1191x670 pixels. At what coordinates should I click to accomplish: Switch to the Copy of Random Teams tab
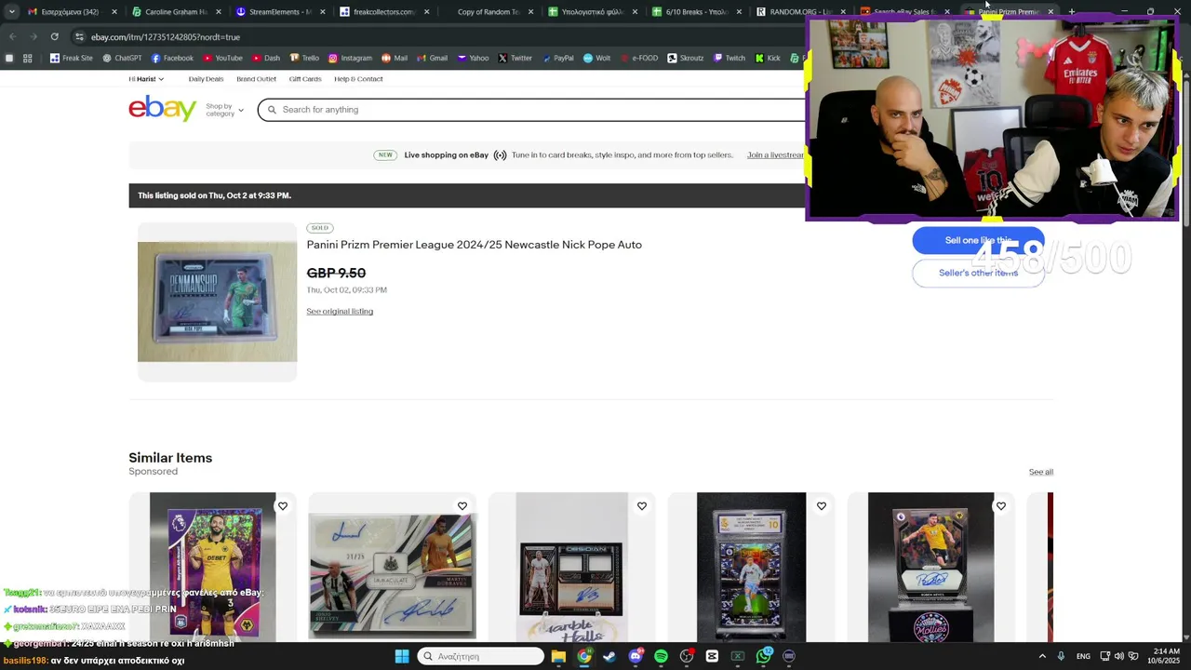pos(487,12)
